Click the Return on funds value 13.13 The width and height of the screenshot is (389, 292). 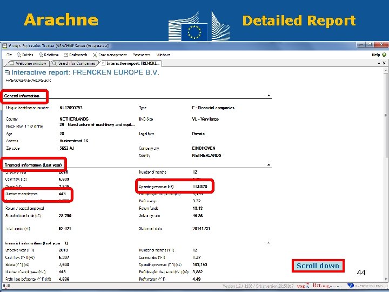pyautogui.click(x=197, y=208)
